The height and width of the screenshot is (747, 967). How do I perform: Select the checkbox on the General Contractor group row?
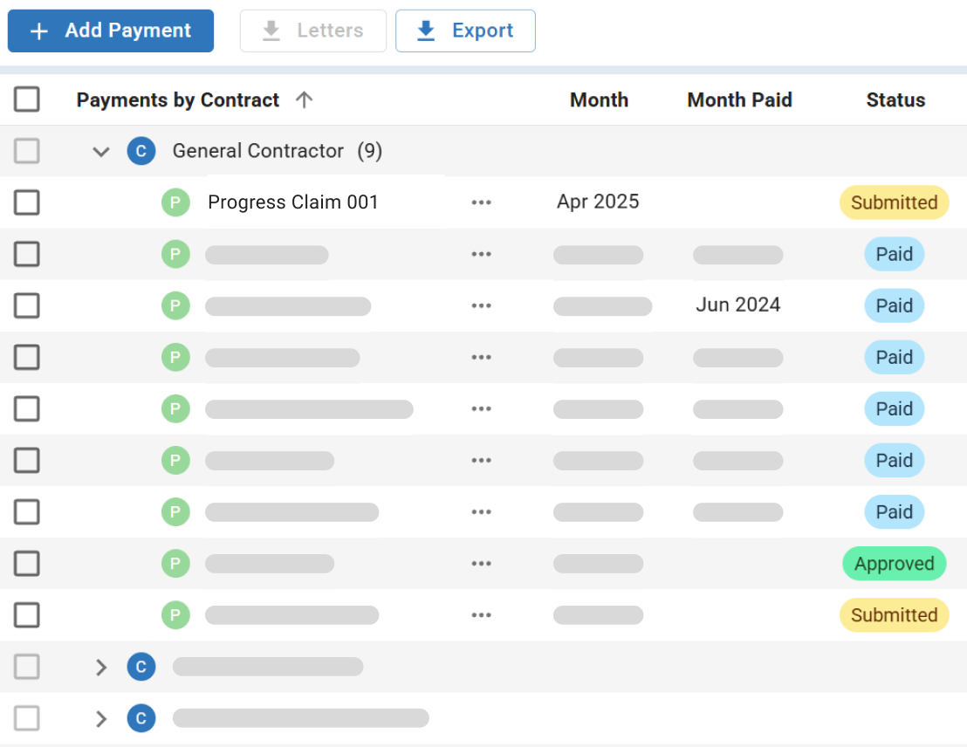tap(27, 151)
